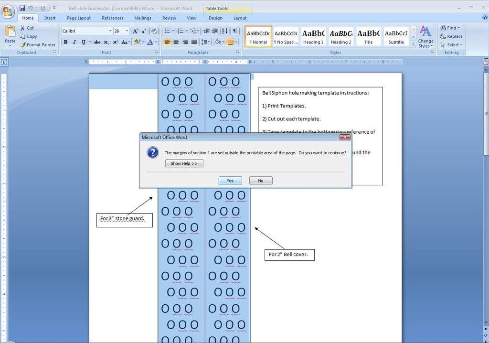Decrease paragraph indent
The width and height of the screenshot is (489, 343).
coord(206,31)
